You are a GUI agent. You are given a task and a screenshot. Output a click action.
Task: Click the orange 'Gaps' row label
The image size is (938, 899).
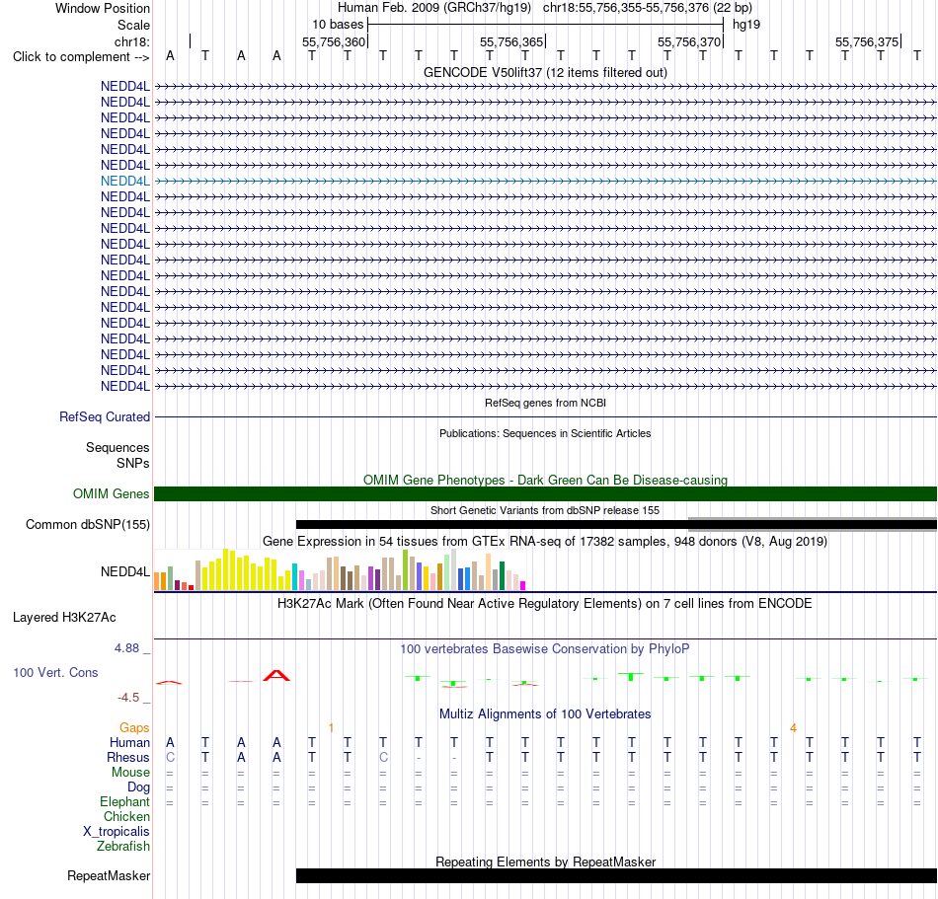coord(134,727)
